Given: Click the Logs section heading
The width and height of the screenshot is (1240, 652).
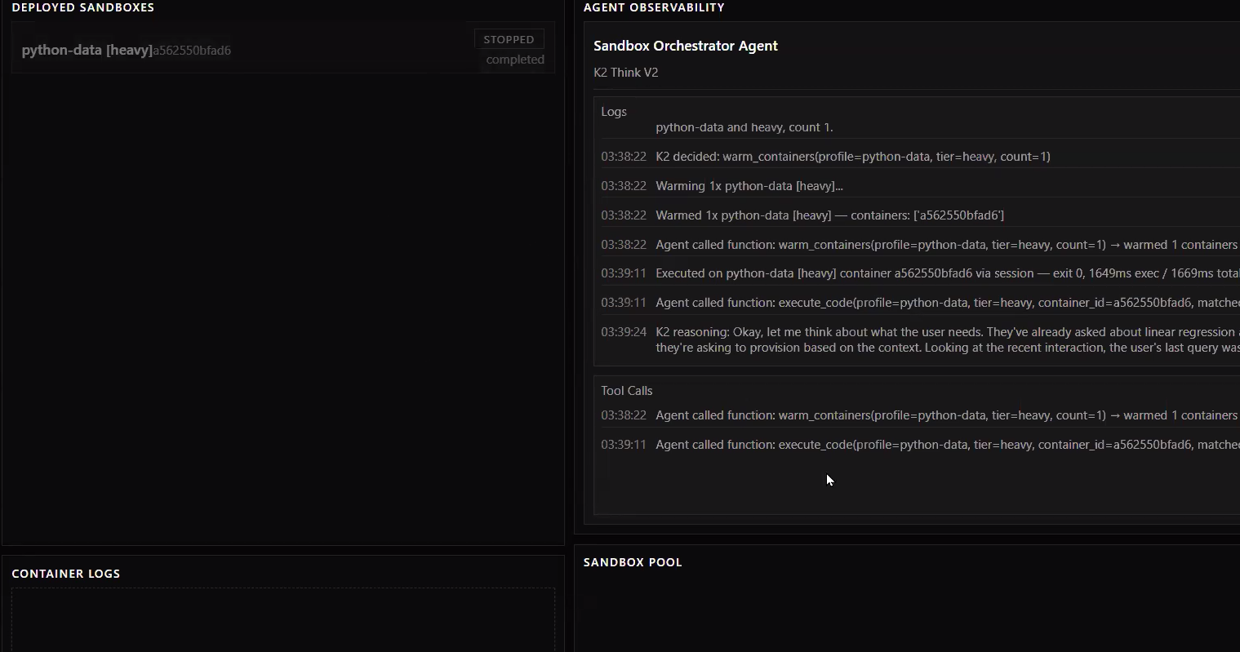Looking at the screenshot, I should 614,112.
